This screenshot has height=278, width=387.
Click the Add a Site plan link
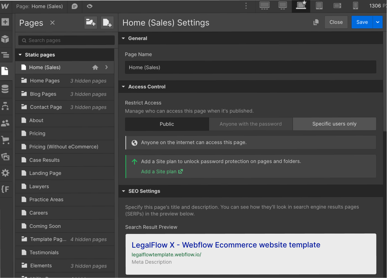[159, 171]
